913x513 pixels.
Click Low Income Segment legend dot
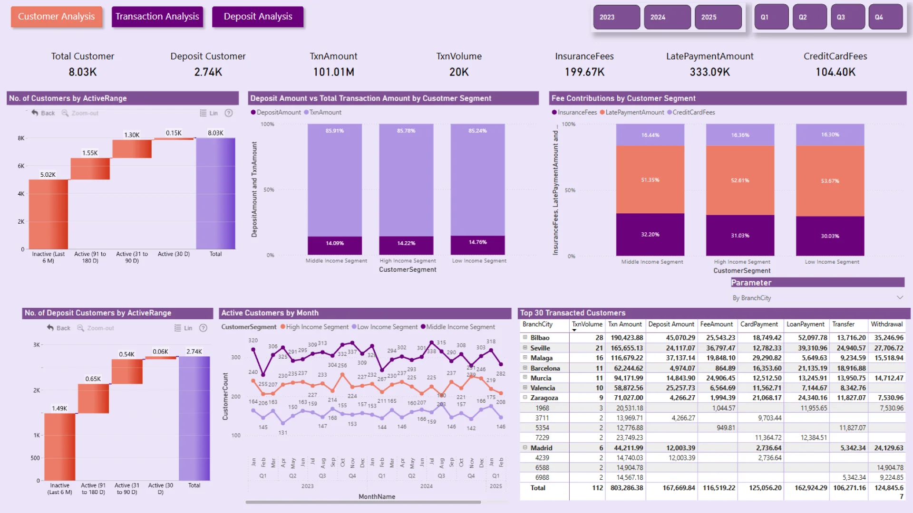(354, 327)
